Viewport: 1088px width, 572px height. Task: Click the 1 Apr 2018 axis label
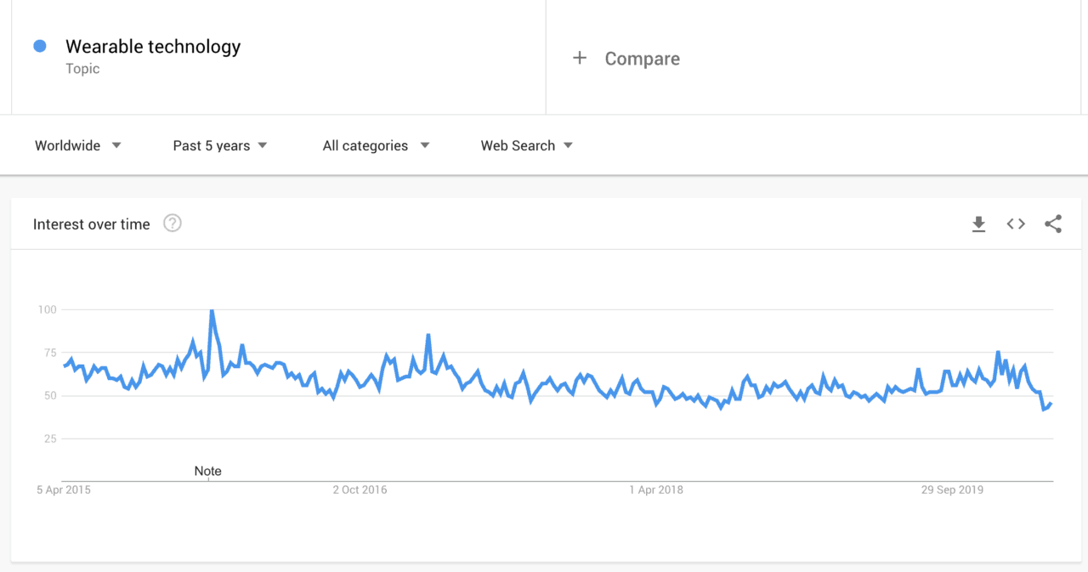[656, 490]
